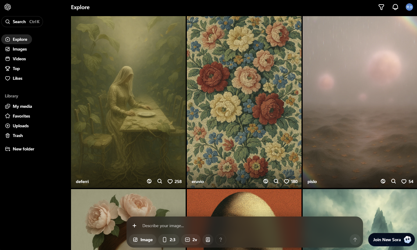Open notifications bell

395,7
